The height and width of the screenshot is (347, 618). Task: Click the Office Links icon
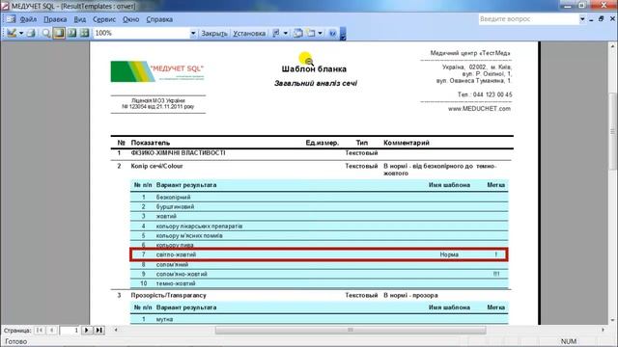coord(276,34)
